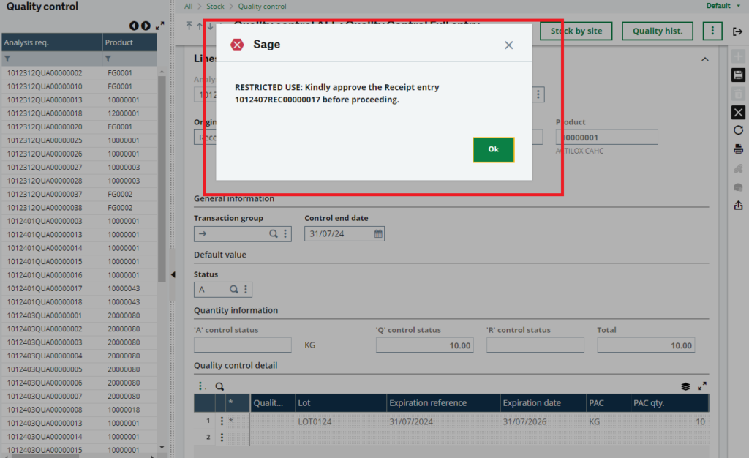Click the Control end date field
This screenshot has height=458, width=749.
(x=345, y=233)
